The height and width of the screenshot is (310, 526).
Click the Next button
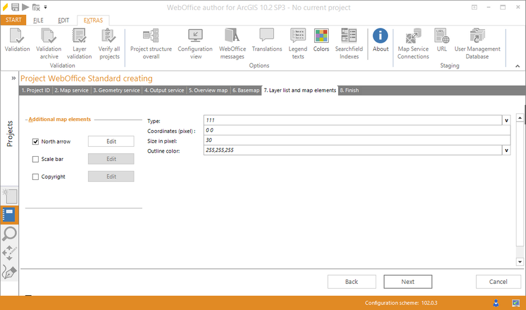click(408, 282)
